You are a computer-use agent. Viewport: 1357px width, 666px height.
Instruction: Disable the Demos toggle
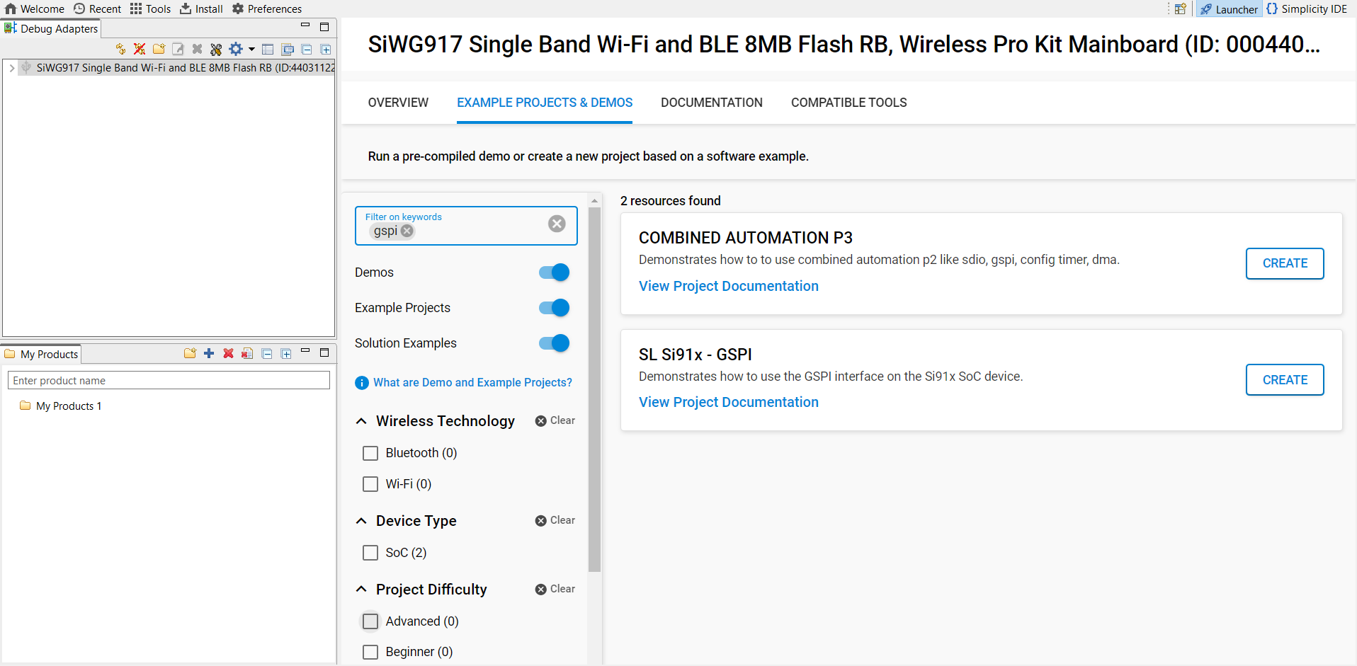pyautogui.click(x=553, y=272)
